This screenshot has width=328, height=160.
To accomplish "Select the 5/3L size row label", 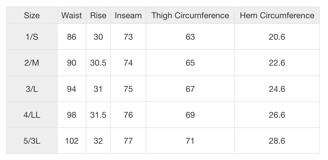I will [x=32, y=141].
